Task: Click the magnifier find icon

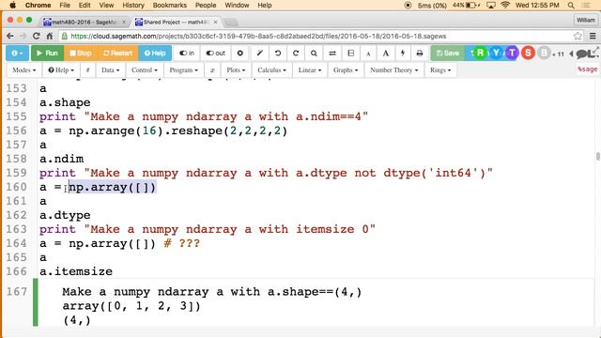Action: (314, 54)
